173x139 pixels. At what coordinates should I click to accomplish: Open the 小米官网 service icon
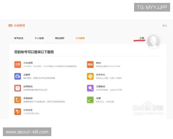click(18, 64)
